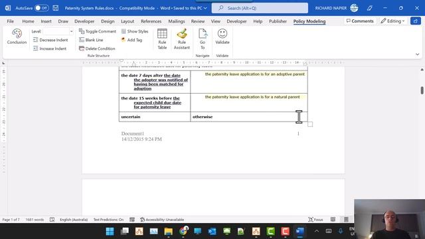Screen dimensions: 425x239
Task: Click the 1681 words count
Action: coord(35,220)
